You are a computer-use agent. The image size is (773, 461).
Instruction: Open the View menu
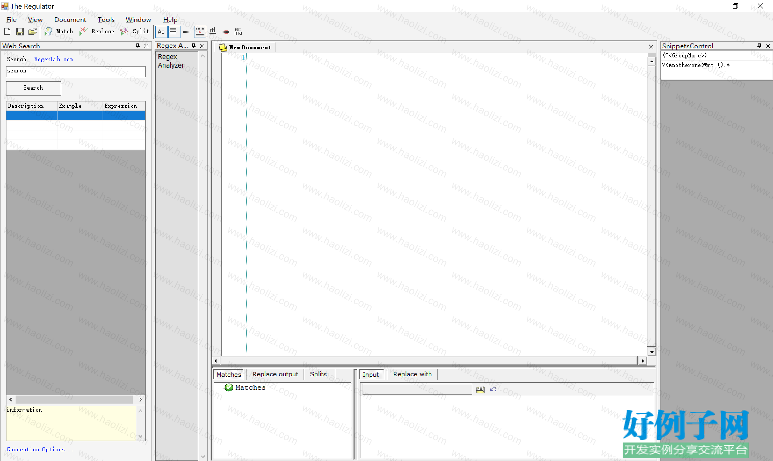(35, 20)
